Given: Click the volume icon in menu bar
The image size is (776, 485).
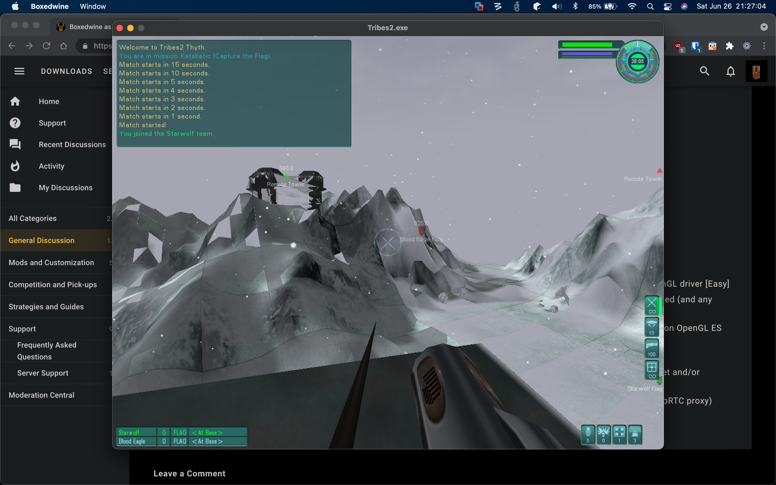Looking at the screenshot, I should [x=557, y=6].
